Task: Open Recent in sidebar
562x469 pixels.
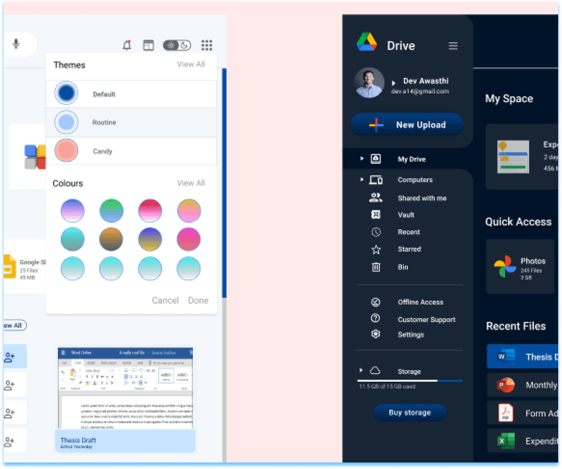Action: coord(408,232)
